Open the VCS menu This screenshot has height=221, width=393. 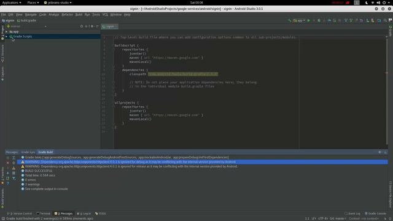(x=105, y=15)
